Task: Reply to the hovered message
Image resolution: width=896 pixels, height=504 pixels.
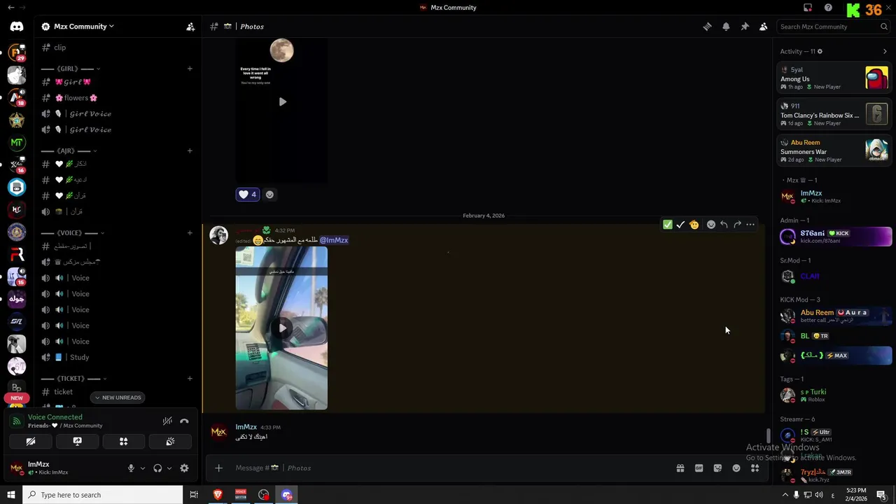Action: (x=724, y=225)
